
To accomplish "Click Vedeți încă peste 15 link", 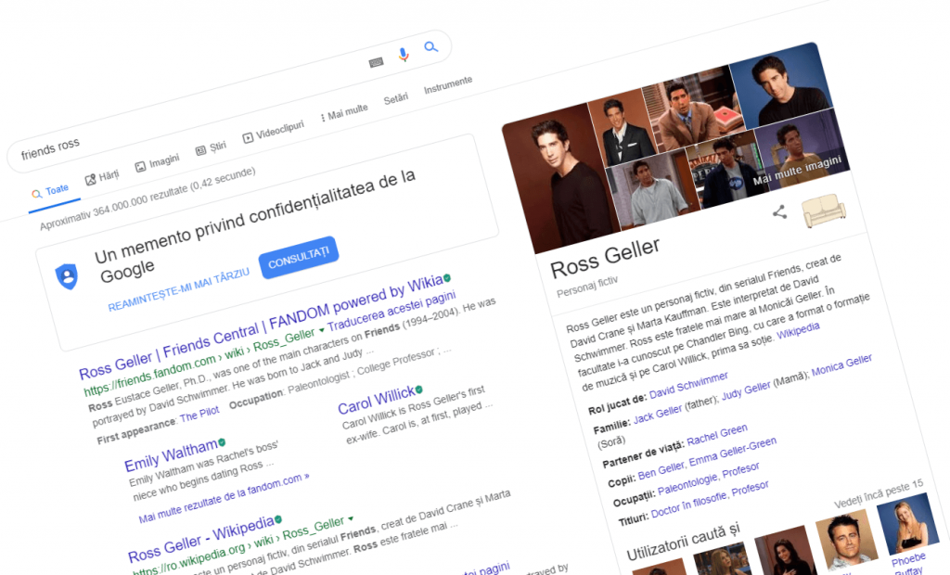I will point(879,493).
